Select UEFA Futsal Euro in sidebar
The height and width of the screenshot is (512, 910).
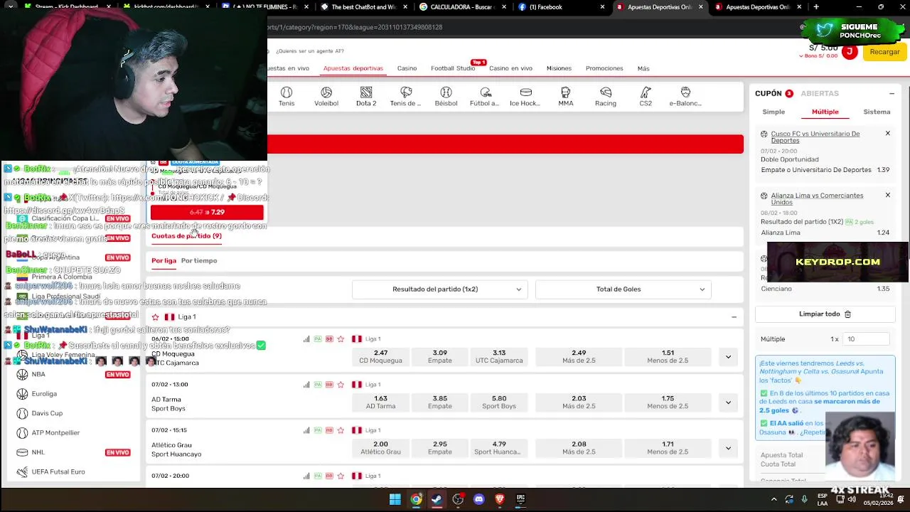point(58,471)
